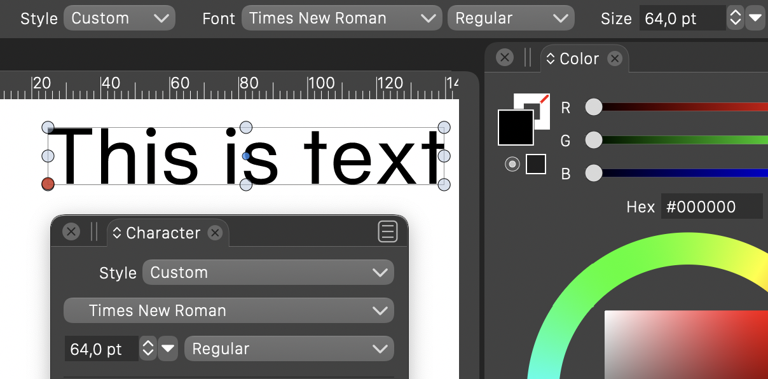Click the small dark swatch beside the radio button
Viewport: 768px width, 379px height.
pos(535,164)
